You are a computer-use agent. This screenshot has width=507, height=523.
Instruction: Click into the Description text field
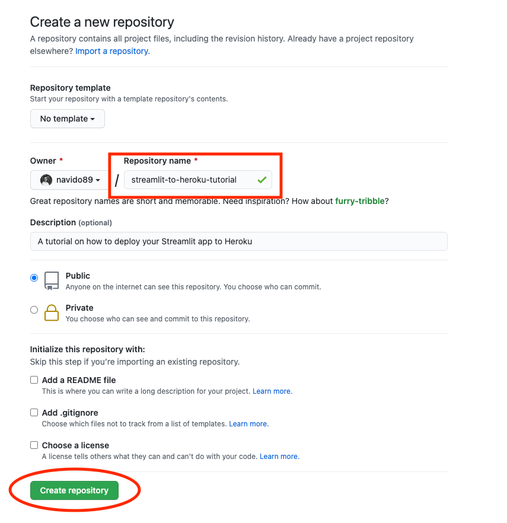point(238,241)
